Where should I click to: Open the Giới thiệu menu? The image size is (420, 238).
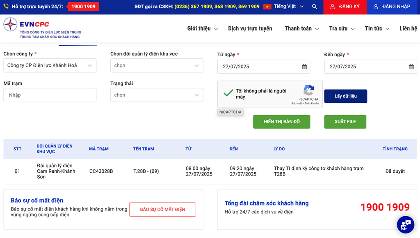click(202, 28)
